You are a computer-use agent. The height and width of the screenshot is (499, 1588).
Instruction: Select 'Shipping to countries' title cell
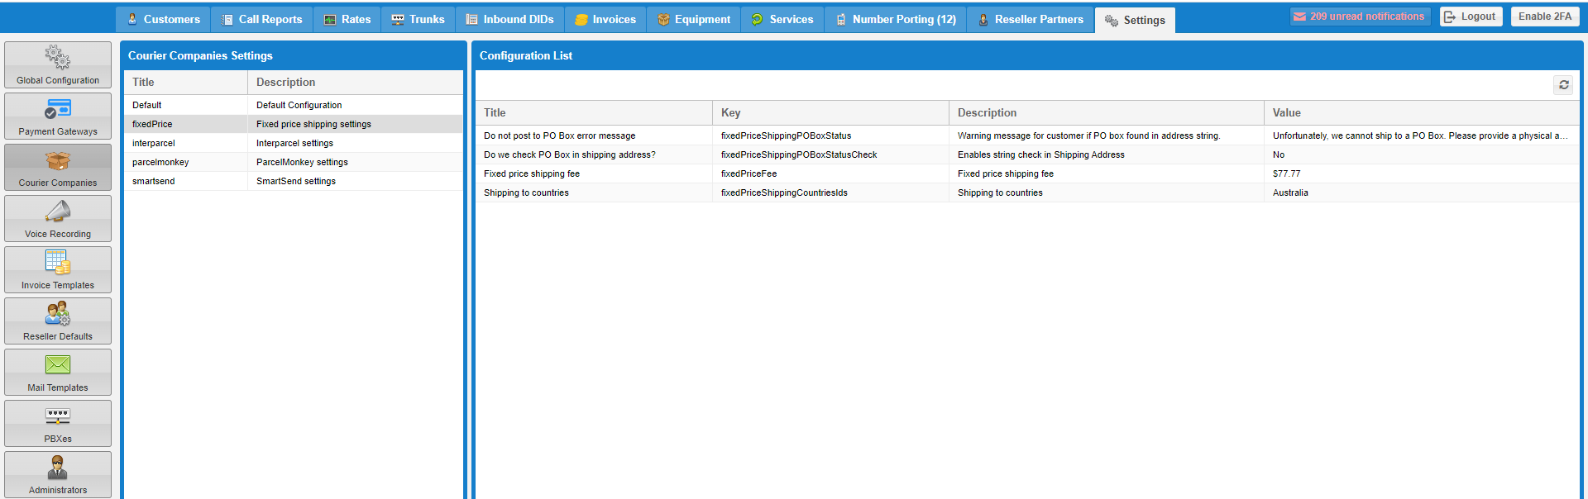click(x=594, y=192)
